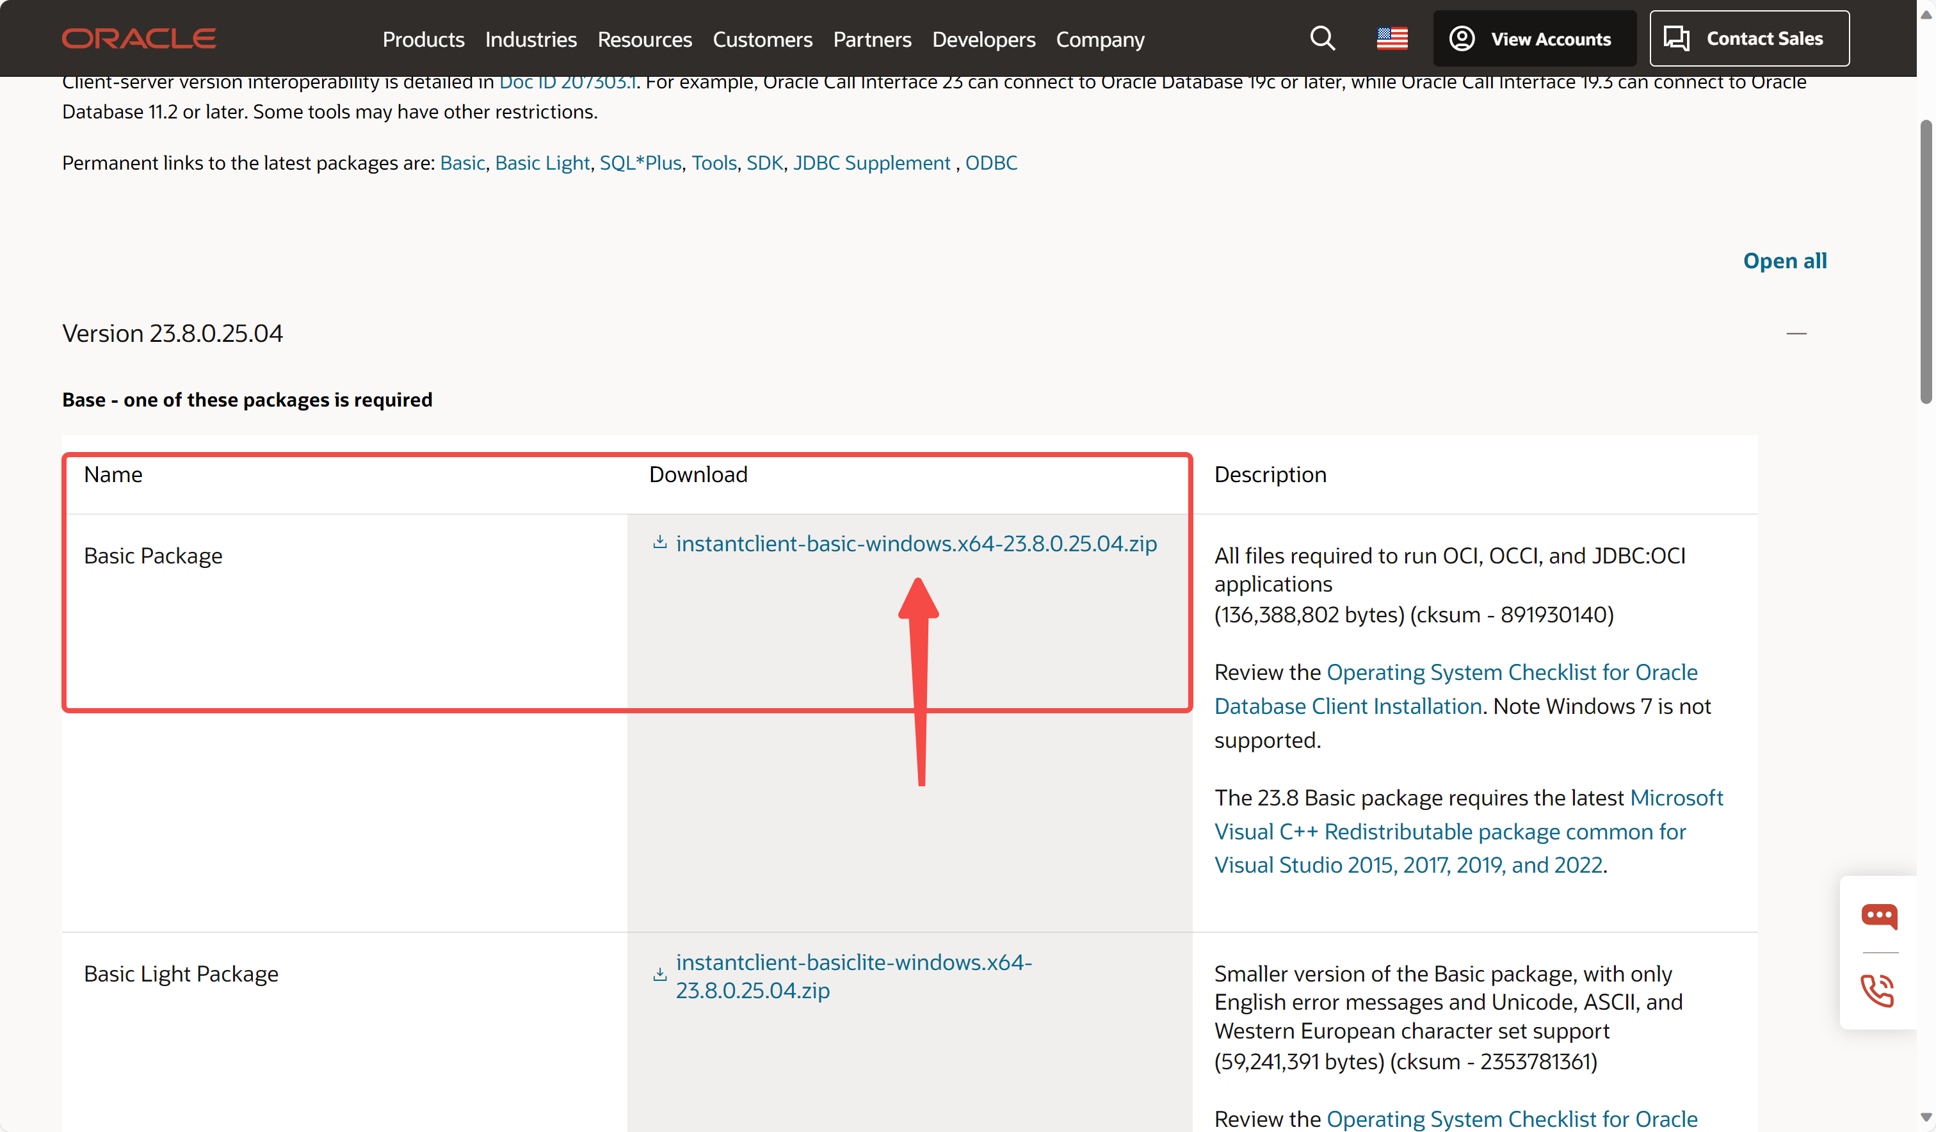This screenshot has width=1936, height=1132.
Task: Click download icon beside instantclient-basiclite zip
Action: 659,974
